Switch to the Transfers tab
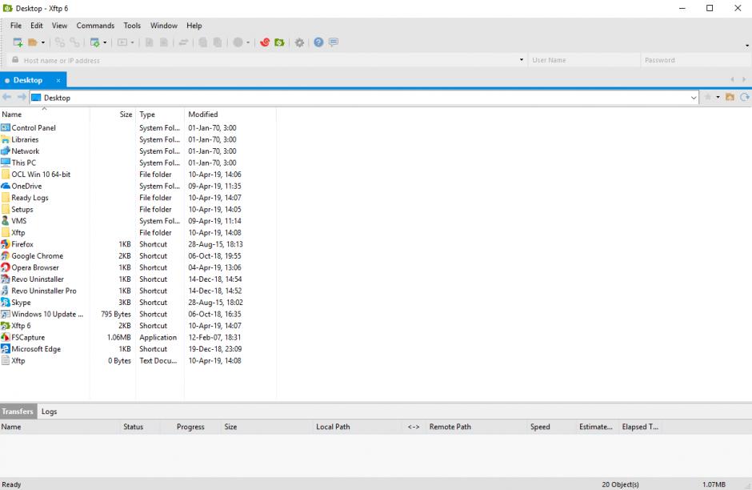The image size is (752, 490). tap(18, 412)
